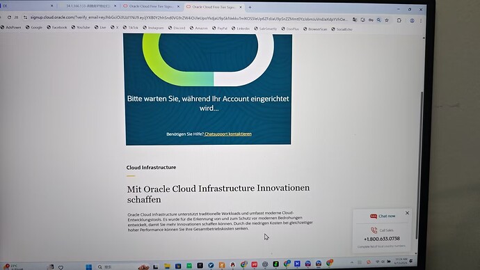Click the network Wi-Fi tray icon

[377, 262]
